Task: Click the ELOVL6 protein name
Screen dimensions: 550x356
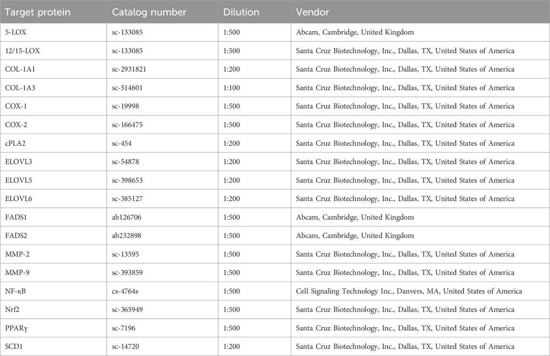Action: 19,198
